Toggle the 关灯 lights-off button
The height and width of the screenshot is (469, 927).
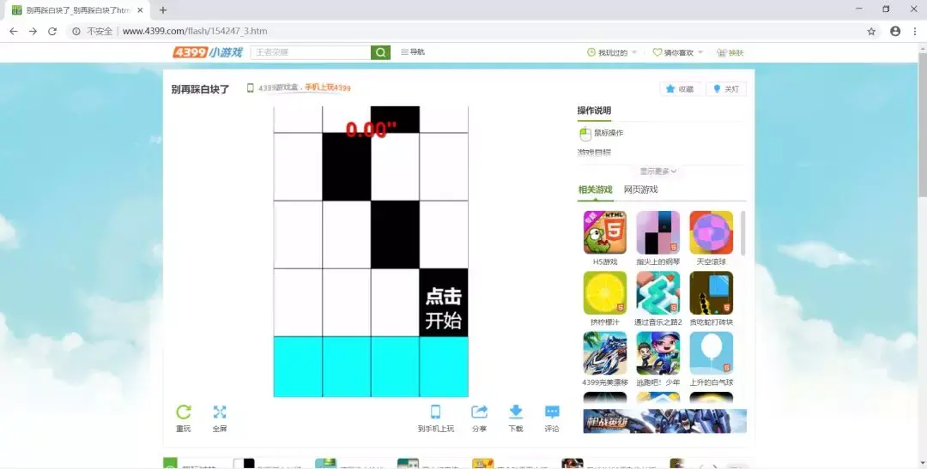tap(726, 88)
